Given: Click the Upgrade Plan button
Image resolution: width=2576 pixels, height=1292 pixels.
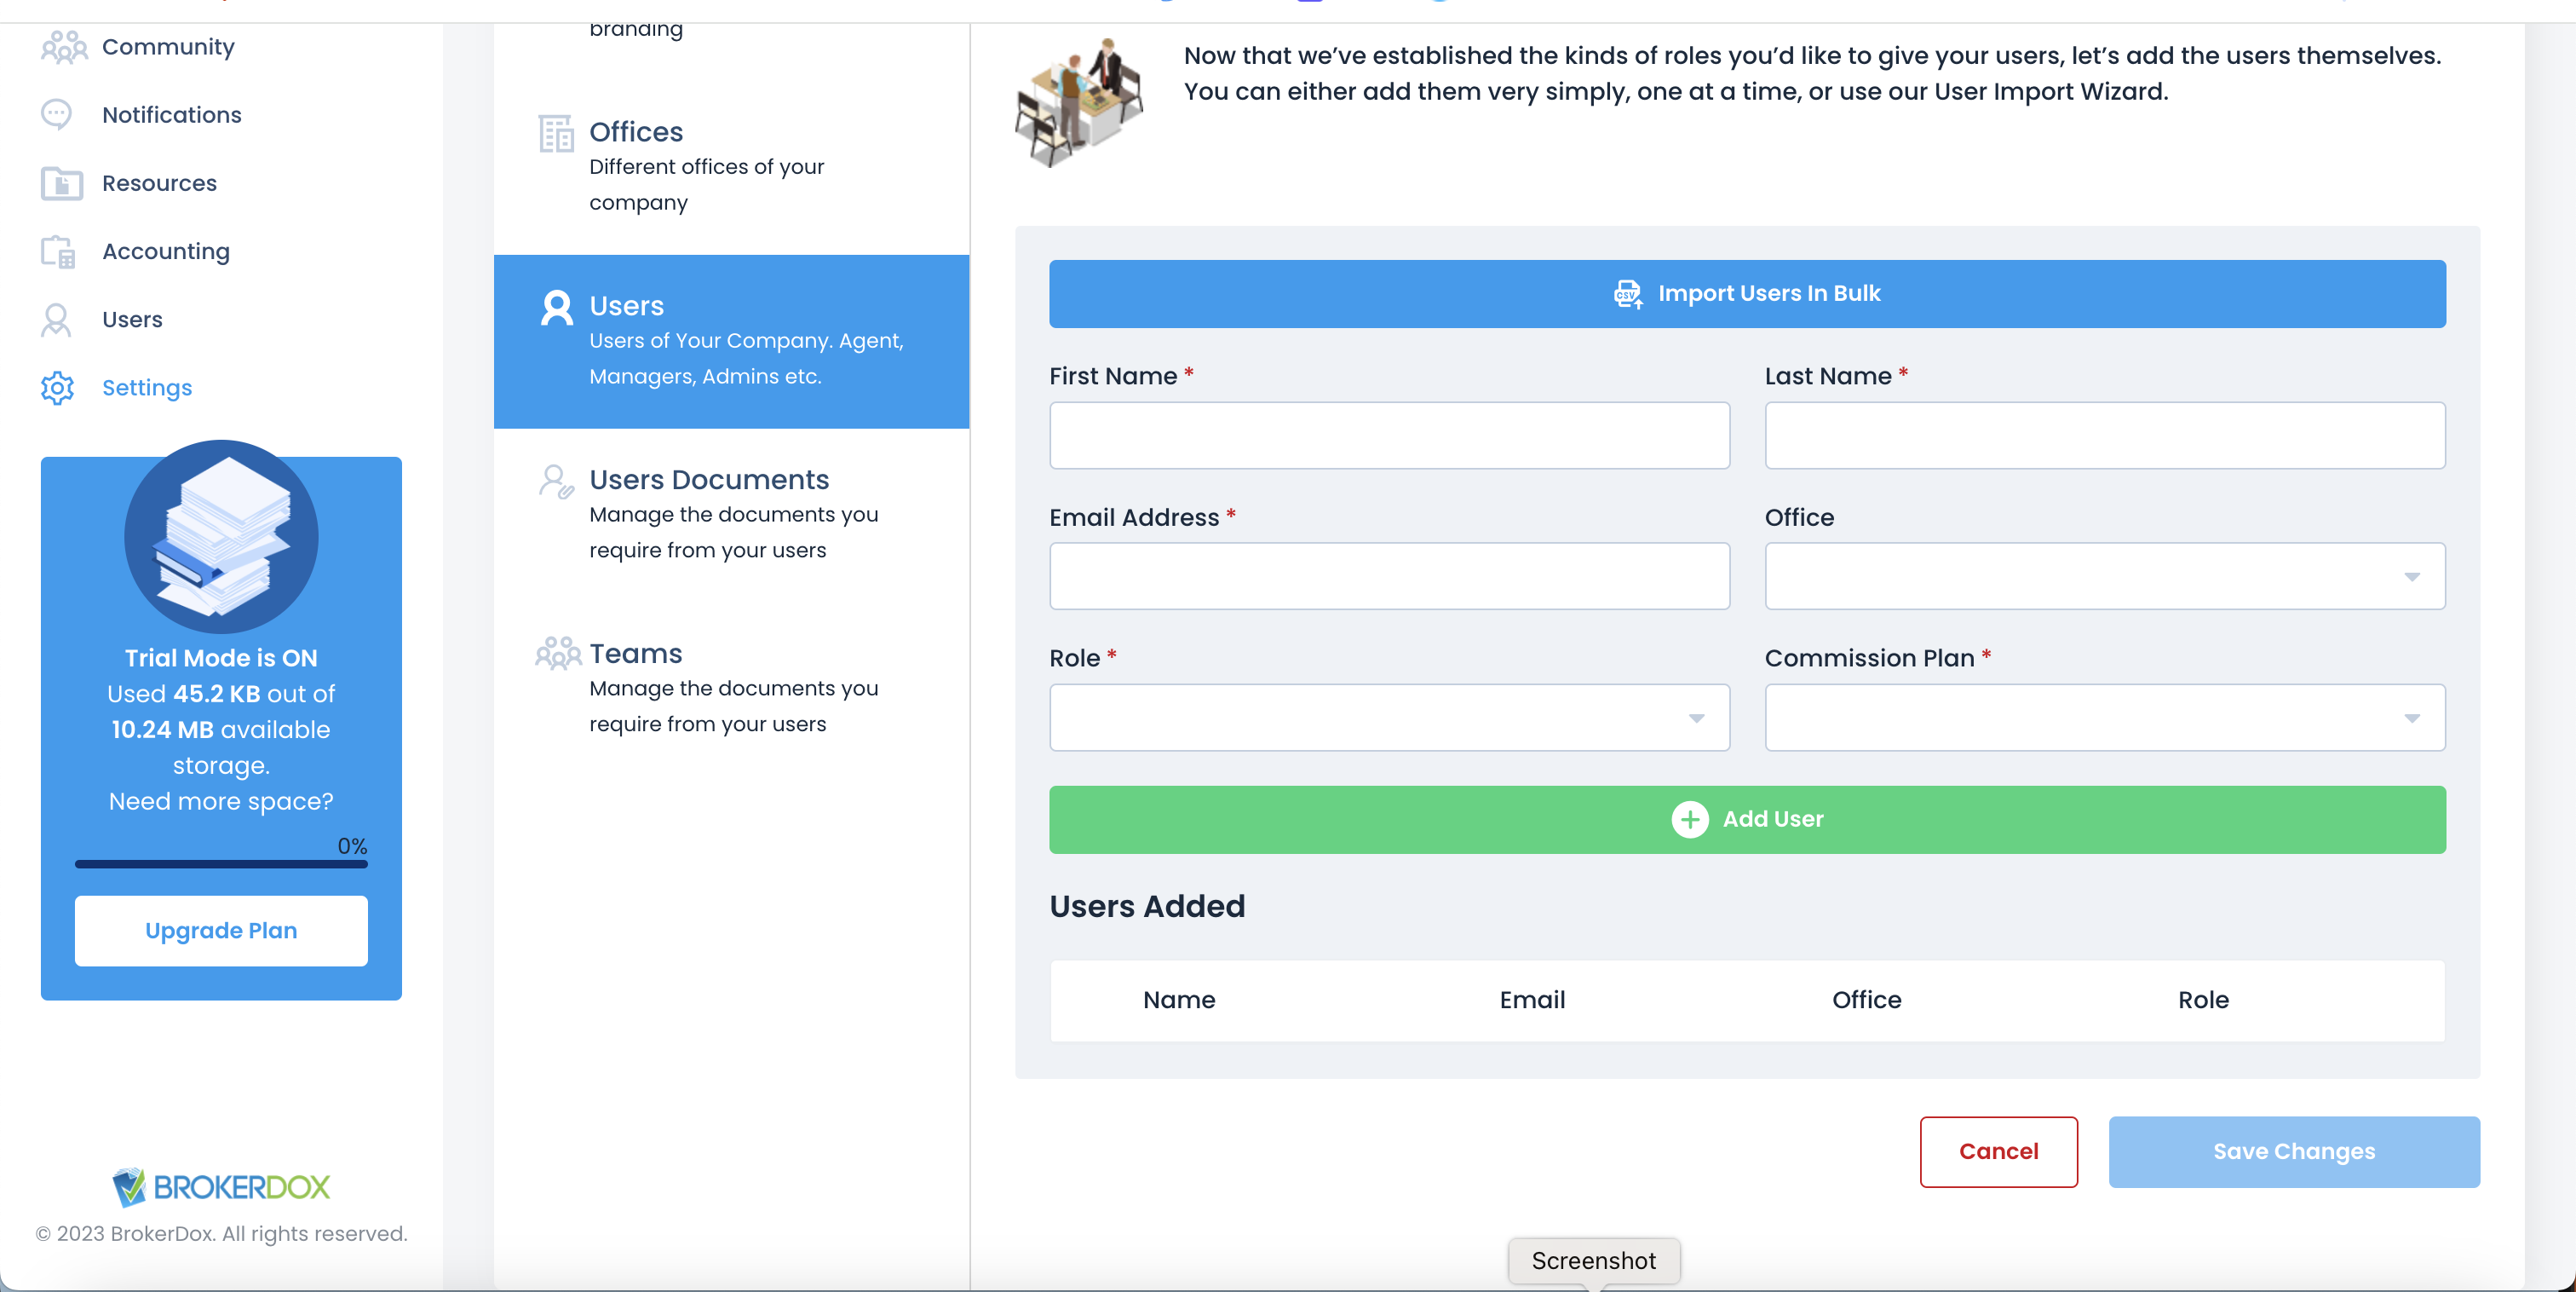Looking at the screenshot, I should (221, 931).
